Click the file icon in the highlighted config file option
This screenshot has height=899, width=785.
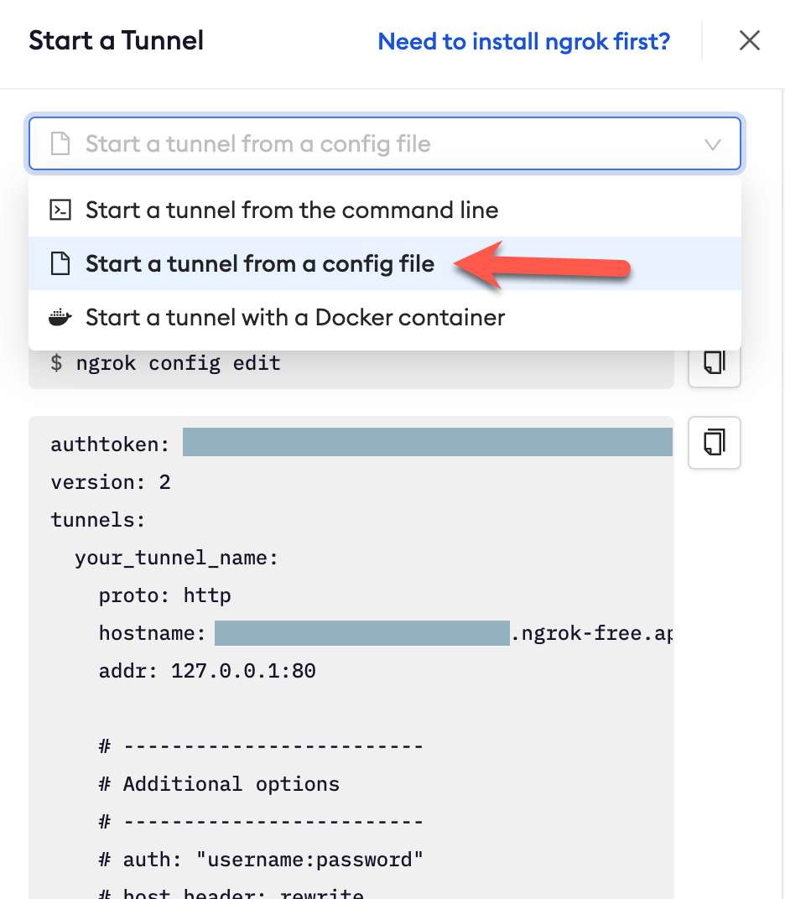tap(60, 263)
